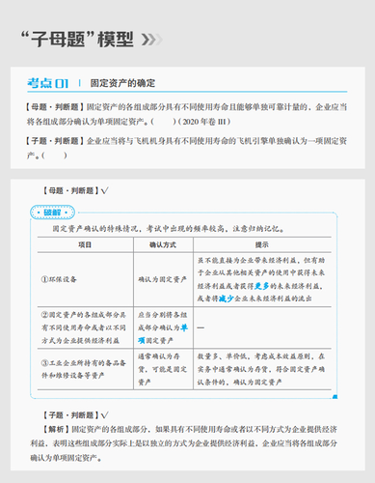Click the cell 确认为固定资产 in the 环保设备 row
375x483 pixels.
[x=163, y=279]
